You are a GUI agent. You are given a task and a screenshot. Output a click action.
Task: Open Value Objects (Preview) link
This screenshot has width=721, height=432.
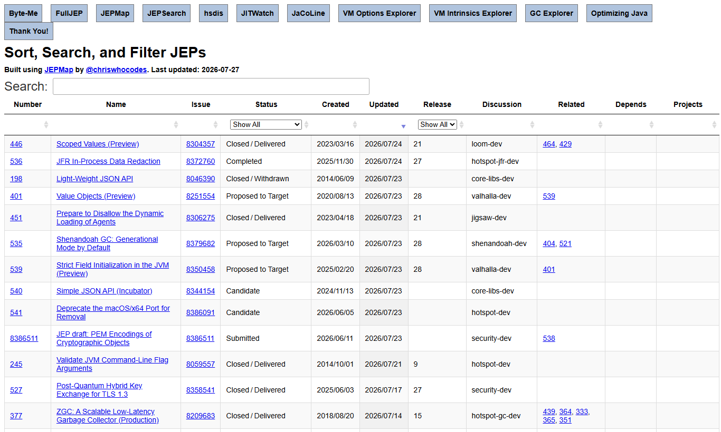click(96, 196)
